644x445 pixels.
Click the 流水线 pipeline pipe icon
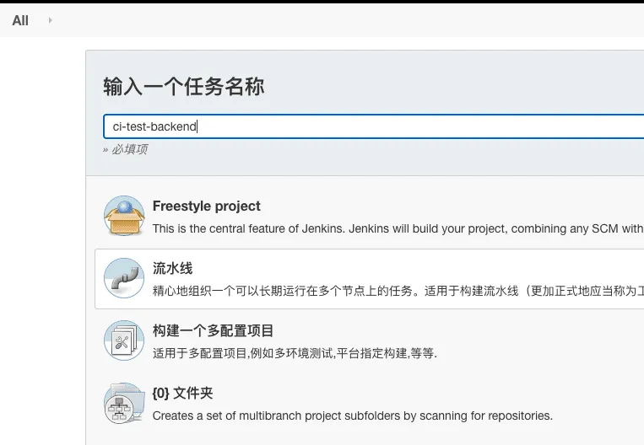124,278
